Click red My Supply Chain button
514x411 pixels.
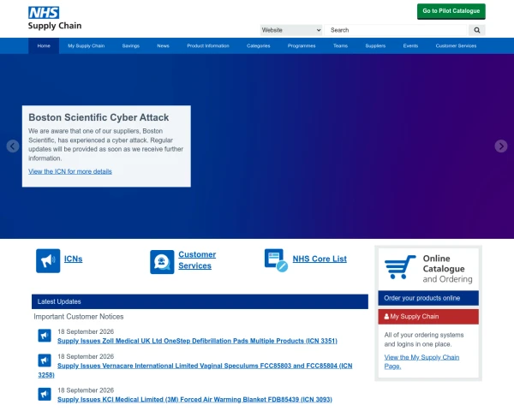(x=428, y=317)
